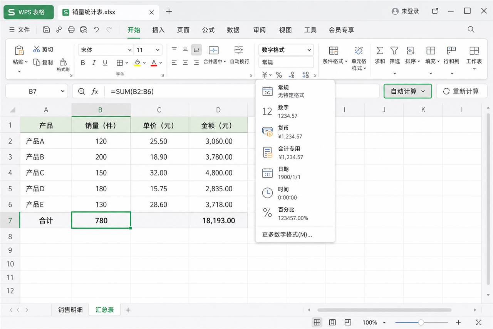Switch to the 插入 ribbon tab
The width and height of the screenshot is (493, 329).
point(158,30)
